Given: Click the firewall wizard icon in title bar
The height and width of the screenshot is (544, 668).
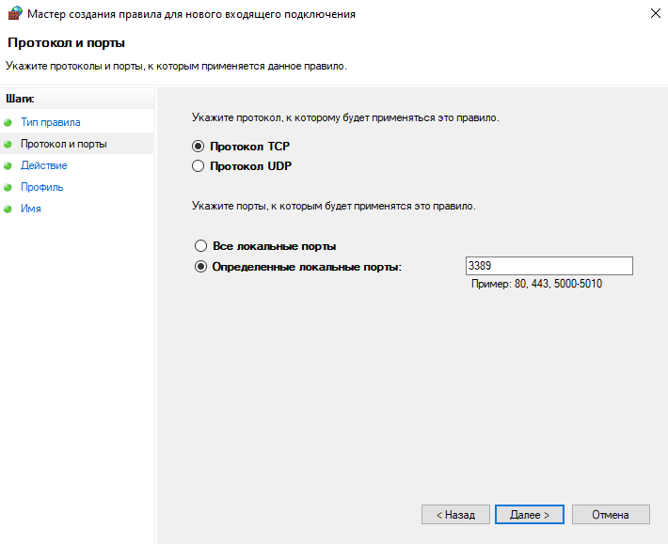Looking at the screenshot, I should [x=14, y=14].
